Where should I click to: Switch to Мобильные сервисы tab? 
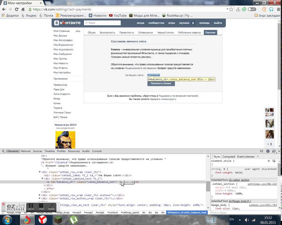pyautogui.click(x=190, y=32)
